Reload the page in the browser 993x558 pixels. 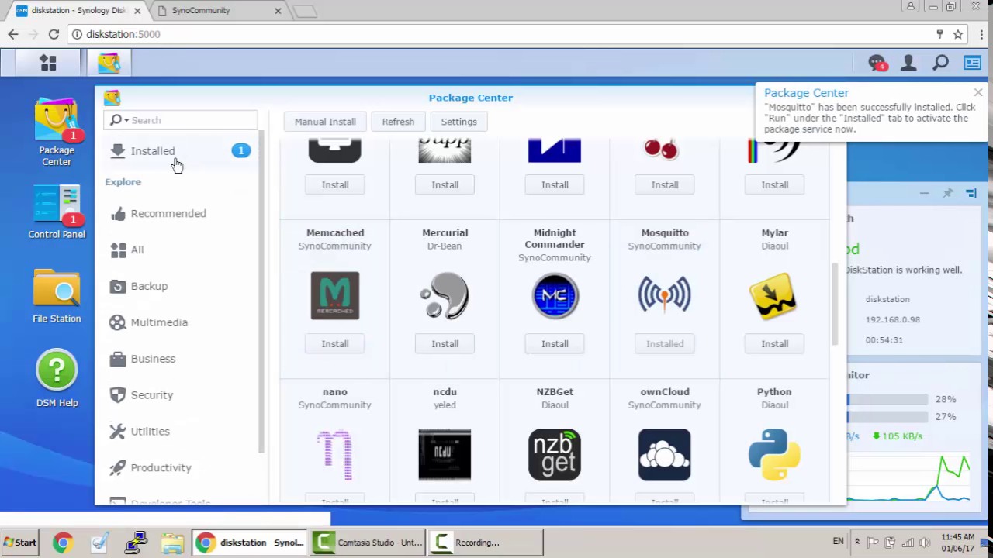(54, 34)
